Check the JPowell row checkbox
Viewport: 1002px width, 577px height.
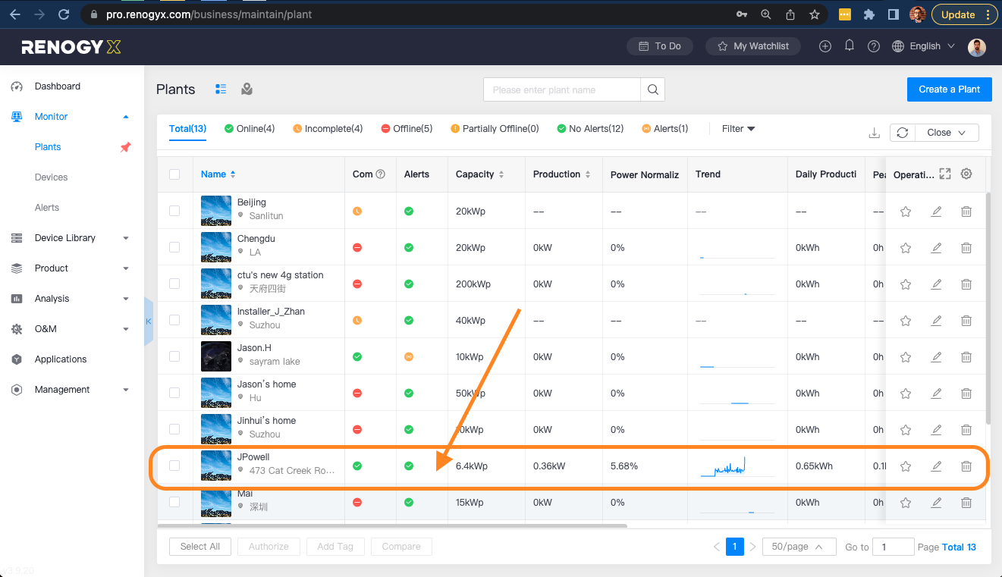click(x=174, y=466)
